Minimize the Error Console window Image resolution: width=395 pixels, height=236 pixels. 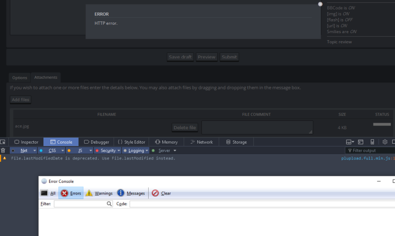coord(379,181)
